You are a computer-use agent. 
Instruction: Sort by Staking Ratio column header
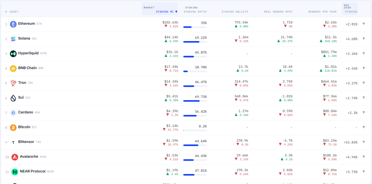tap(195, 12)
